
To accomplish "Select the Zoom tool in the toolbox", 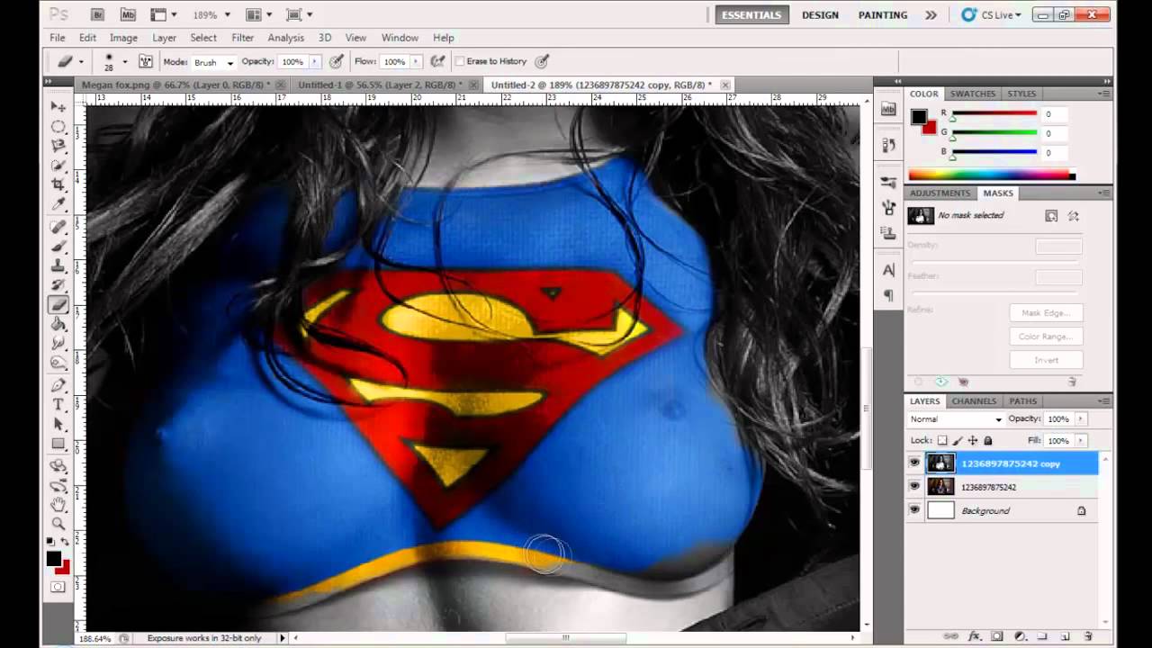I will point(58,524).
